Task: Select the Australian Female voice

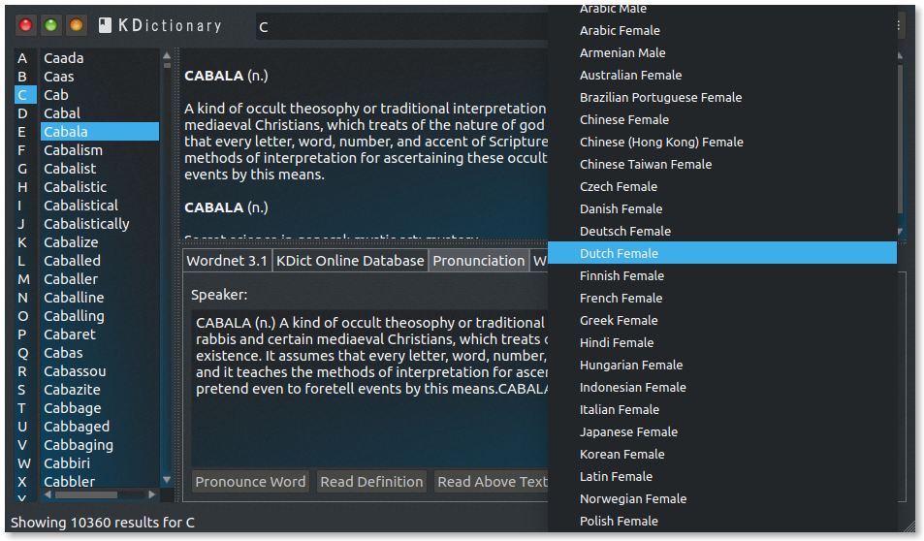Action: click(x=630, y=76)
